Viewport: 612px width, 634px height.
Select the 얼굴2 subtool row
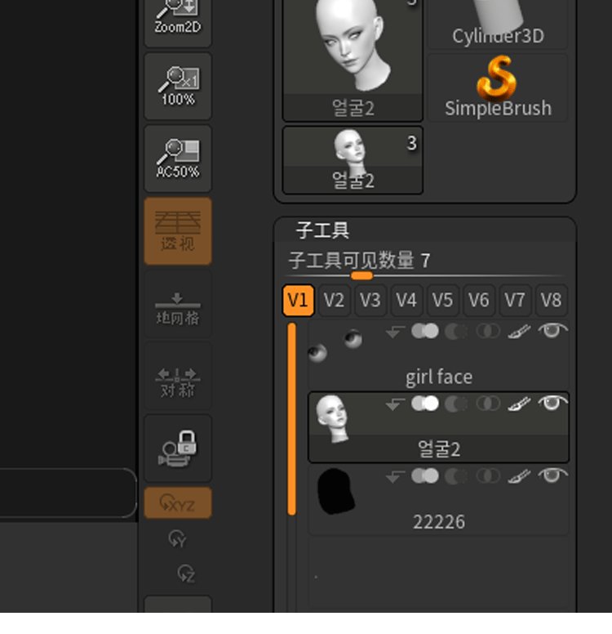coord(439,427)
